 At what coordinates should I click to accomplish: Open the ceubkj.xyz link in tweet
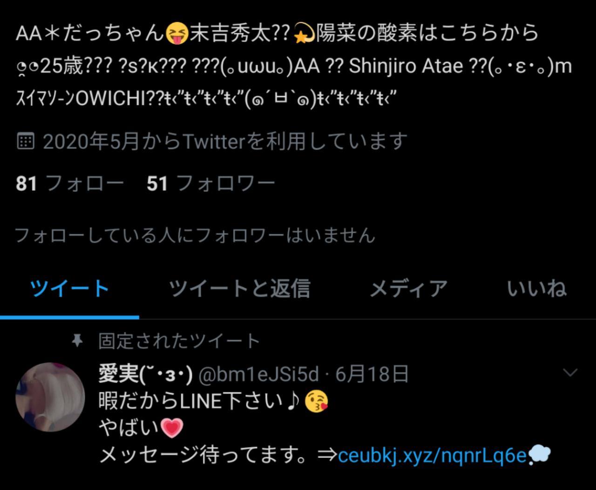[432, 455]
